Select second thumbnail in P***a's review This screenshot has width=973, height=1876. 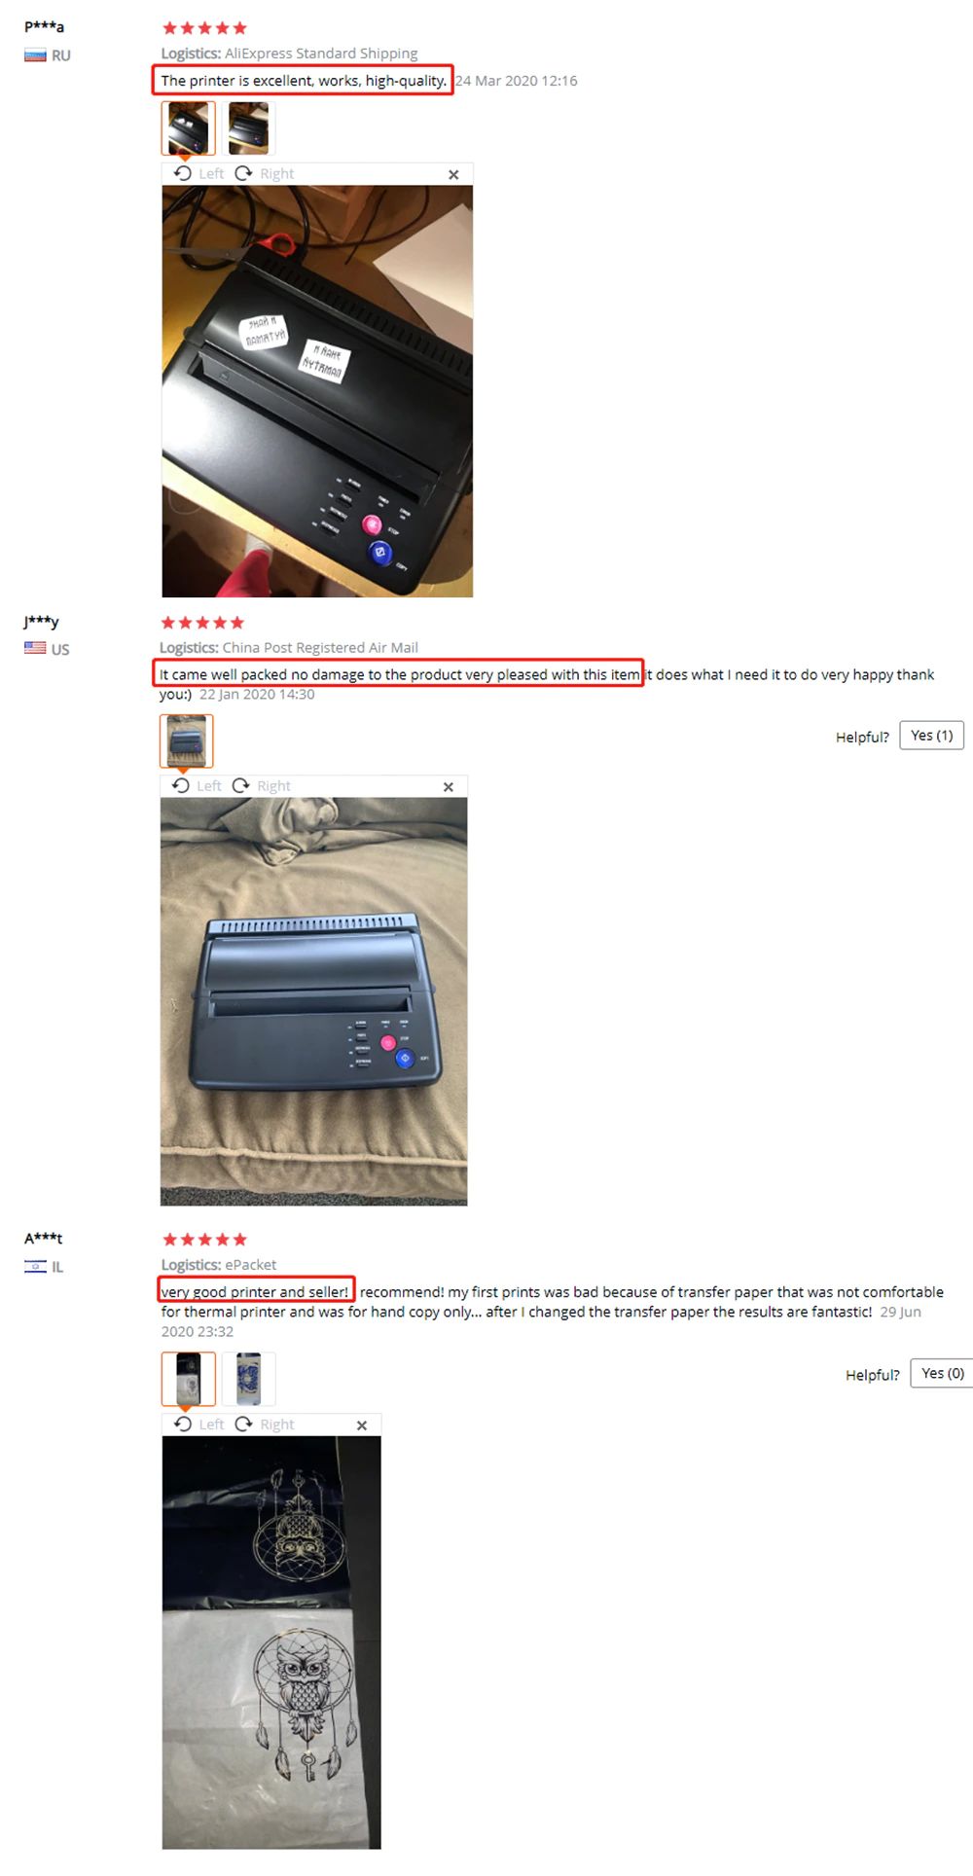click(x=248, y=128)
